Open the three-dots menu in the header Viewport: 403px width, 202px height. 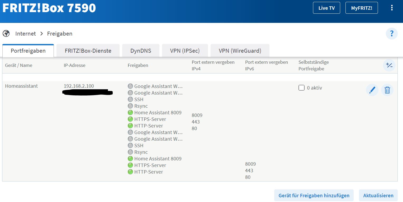pyautogui.click(x=392, y=8)
